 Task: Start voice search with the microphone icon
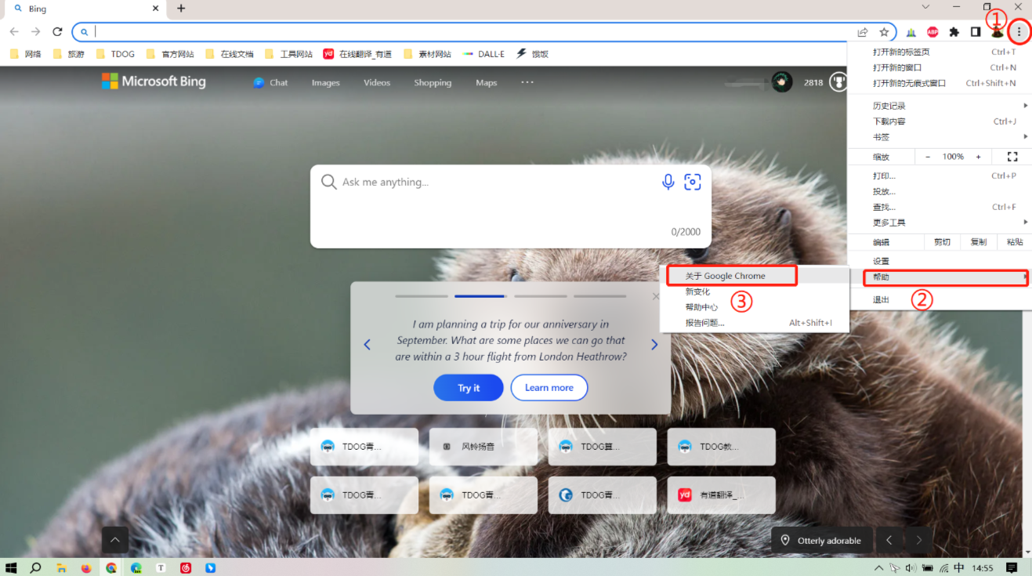coord(668,181)
